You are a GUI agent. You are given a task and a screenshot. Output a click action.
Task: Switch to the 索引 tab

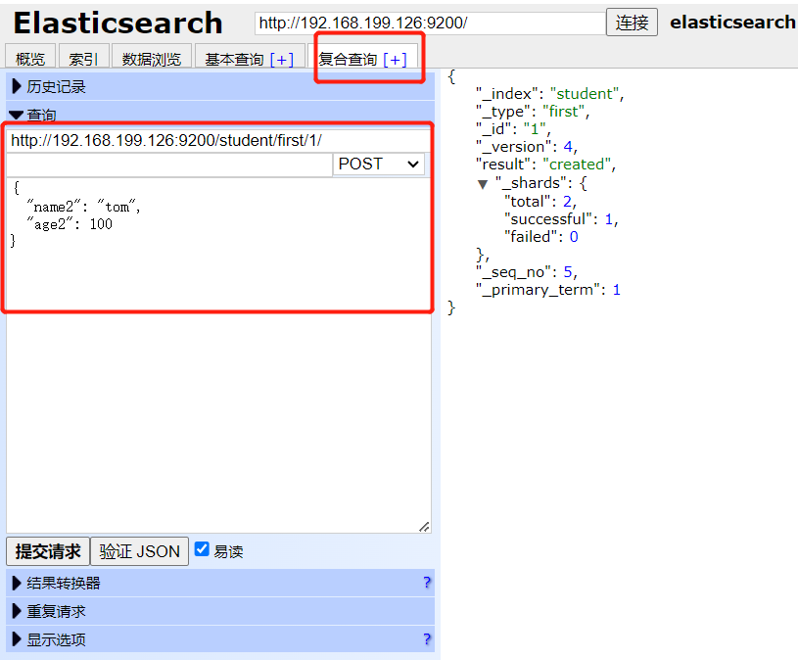point(83,58)
